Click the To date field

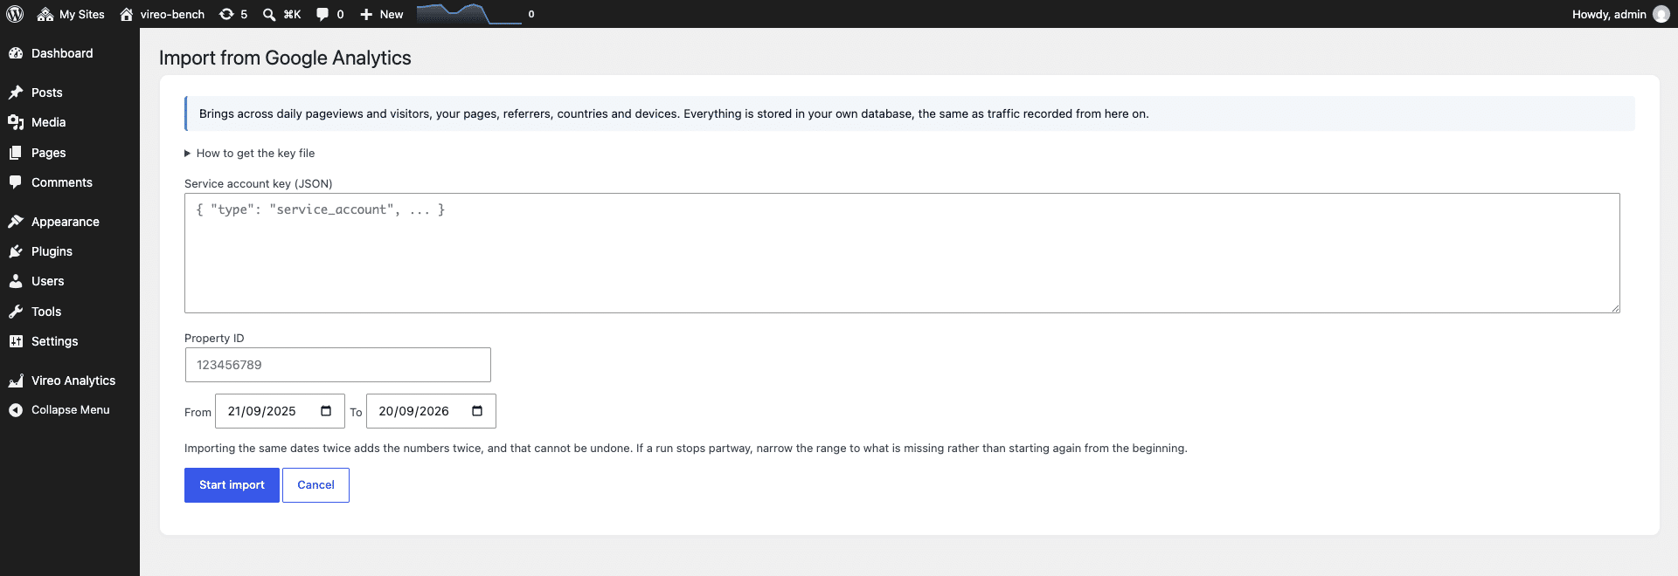[x=431, y=411]
